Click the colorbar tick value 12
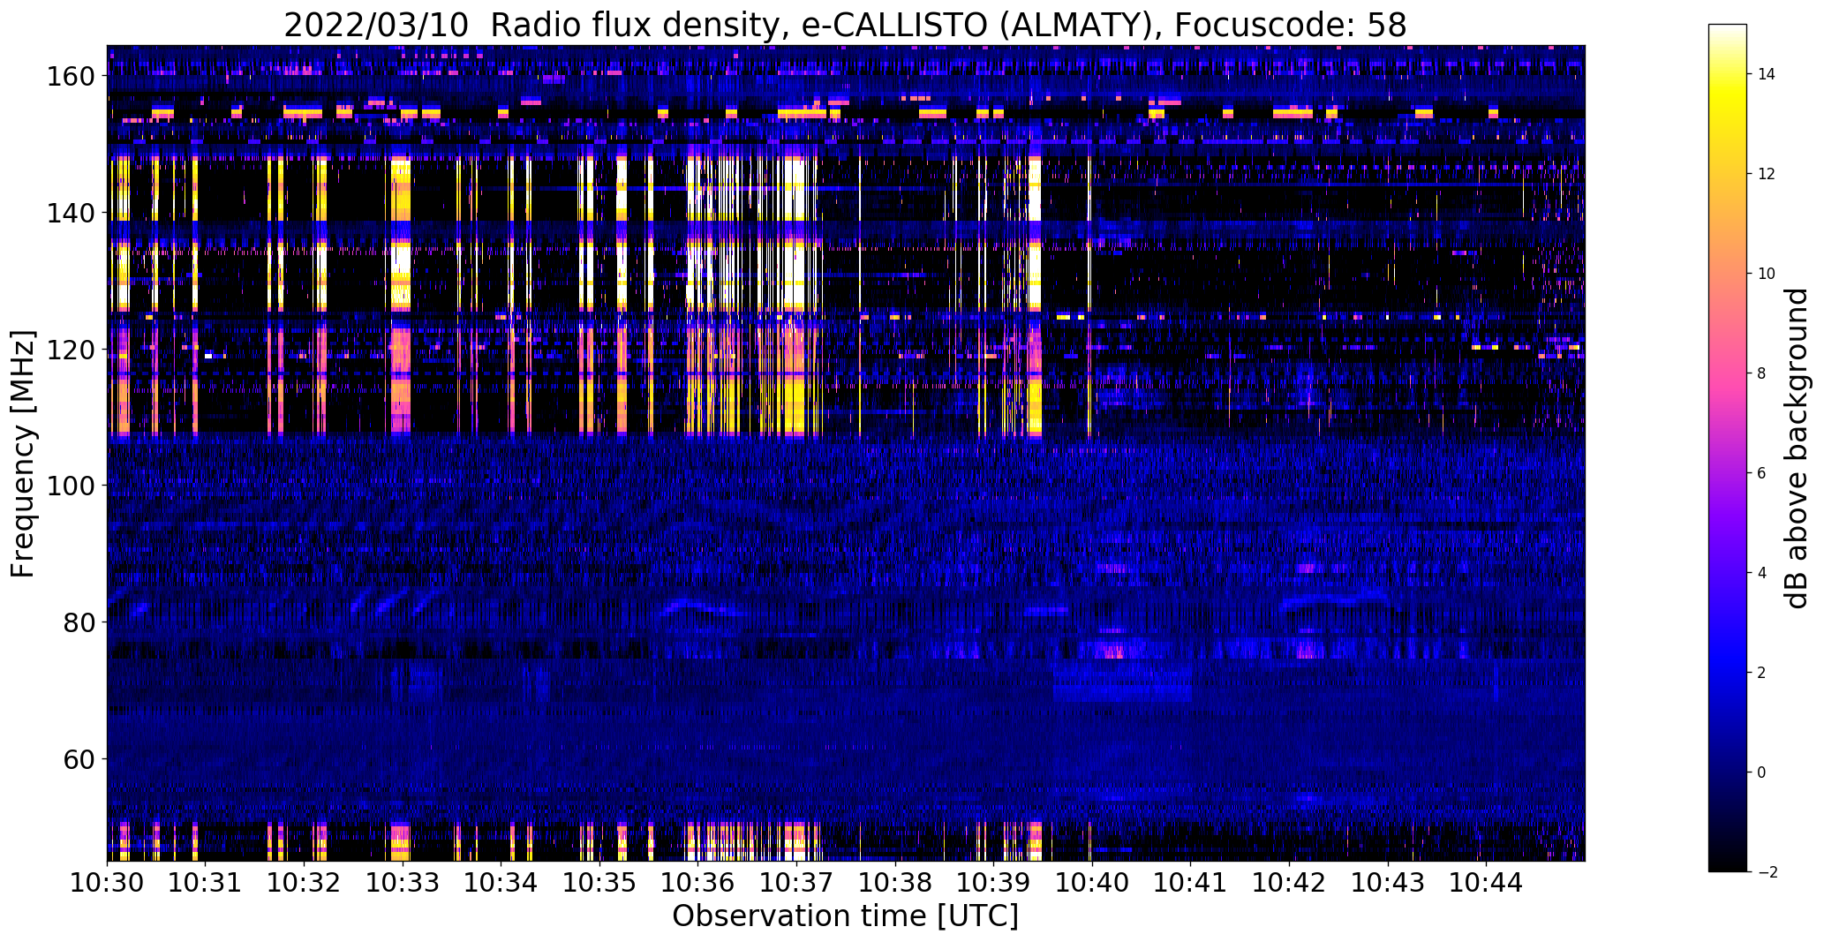Viewport: 1824px width, 942px height. click(x=1767, y=174)
